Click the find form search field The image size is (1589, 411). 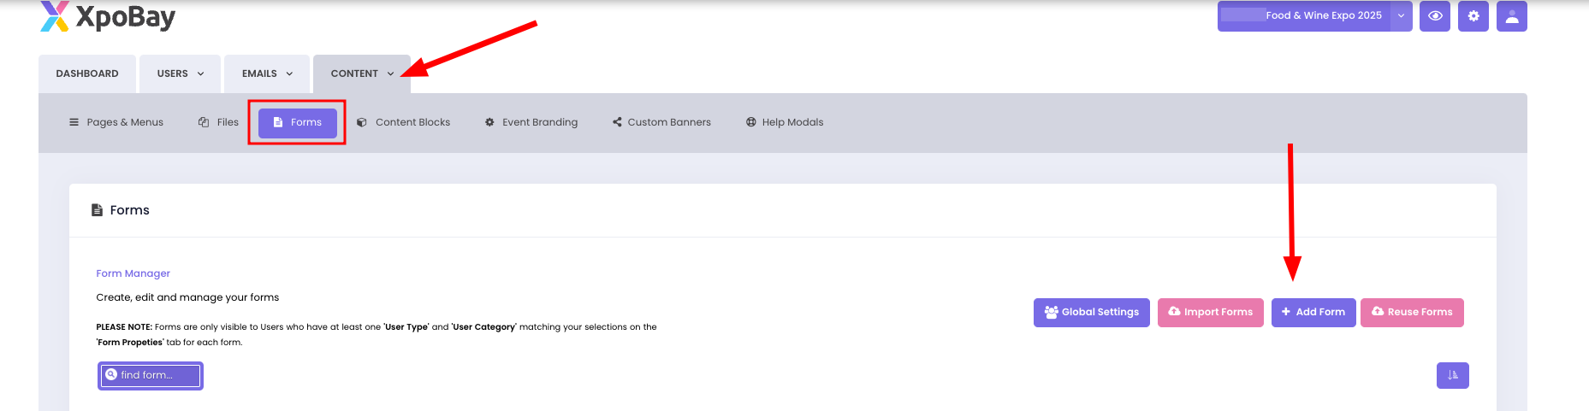(151, 375)
